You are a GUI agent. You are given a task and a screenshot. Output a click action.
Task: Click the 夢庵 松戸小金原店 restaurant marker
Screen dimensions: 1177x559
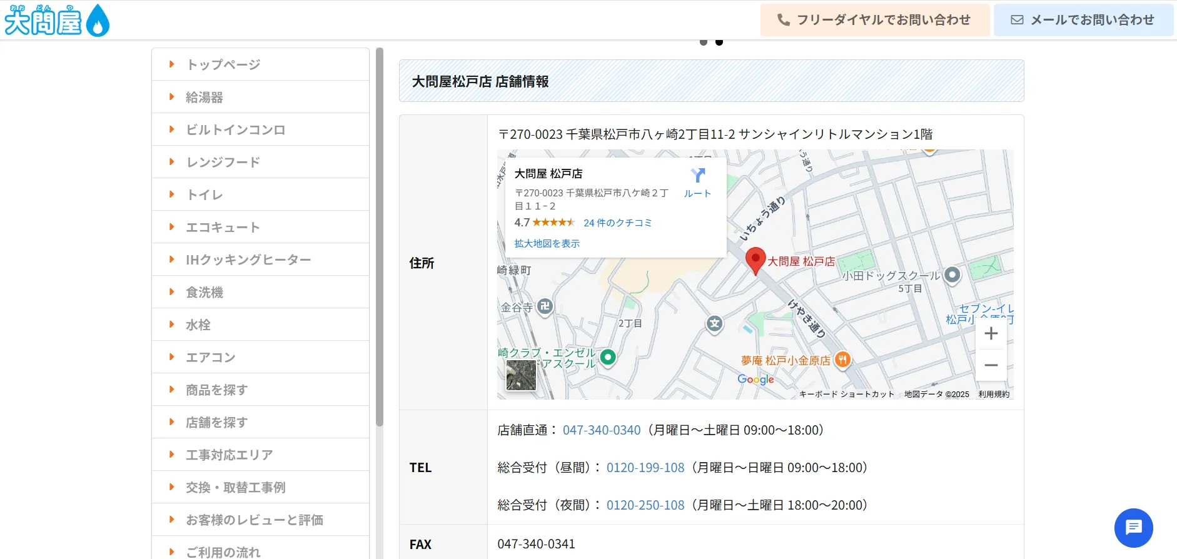point(843,360)
